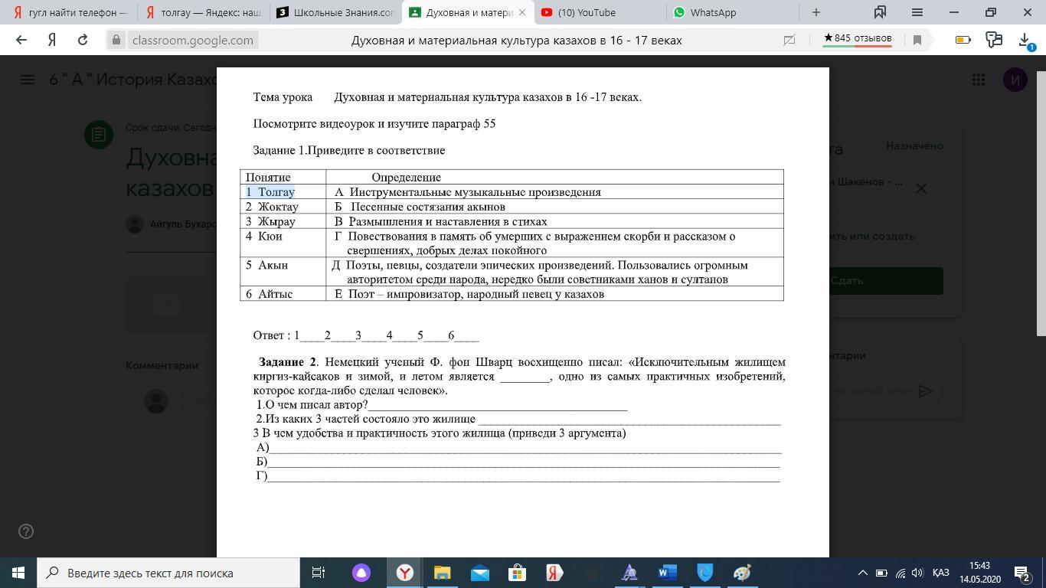The image size is (1046, 588).
Task: Click the '1 Толгау' table cell
Action: (283, 192)
